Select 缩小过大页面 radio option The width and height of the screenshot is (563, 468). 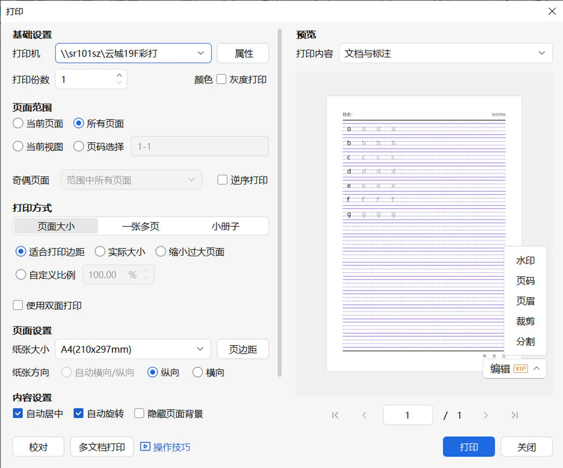click(x=160, y=252)
